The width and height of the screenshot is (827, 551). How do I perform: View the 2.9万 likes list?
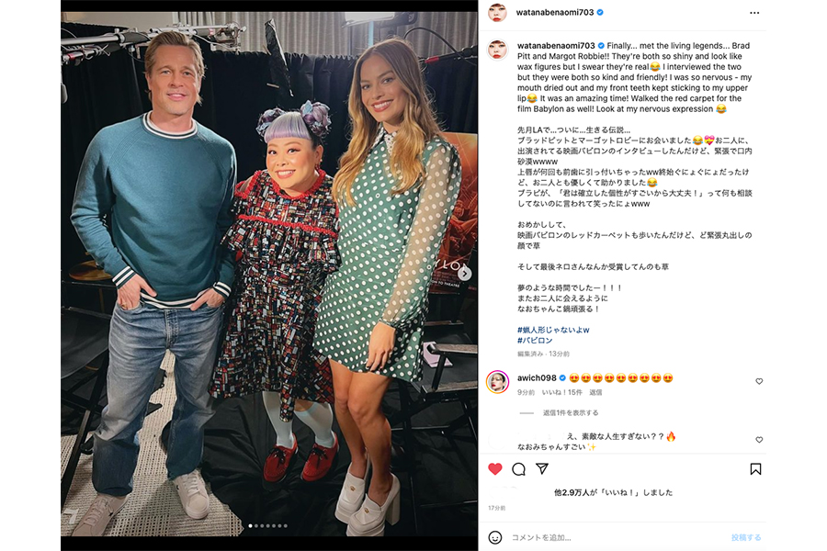click(x=614, y=492)
